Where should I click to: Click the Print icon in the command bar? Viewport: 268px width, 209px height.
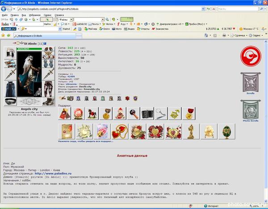pos(224,35)
